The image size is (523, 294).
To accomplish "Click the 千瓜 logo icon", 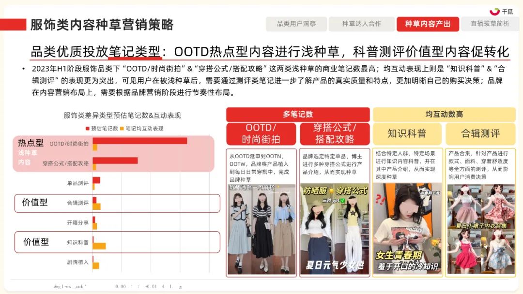I will tap(494, 11).
